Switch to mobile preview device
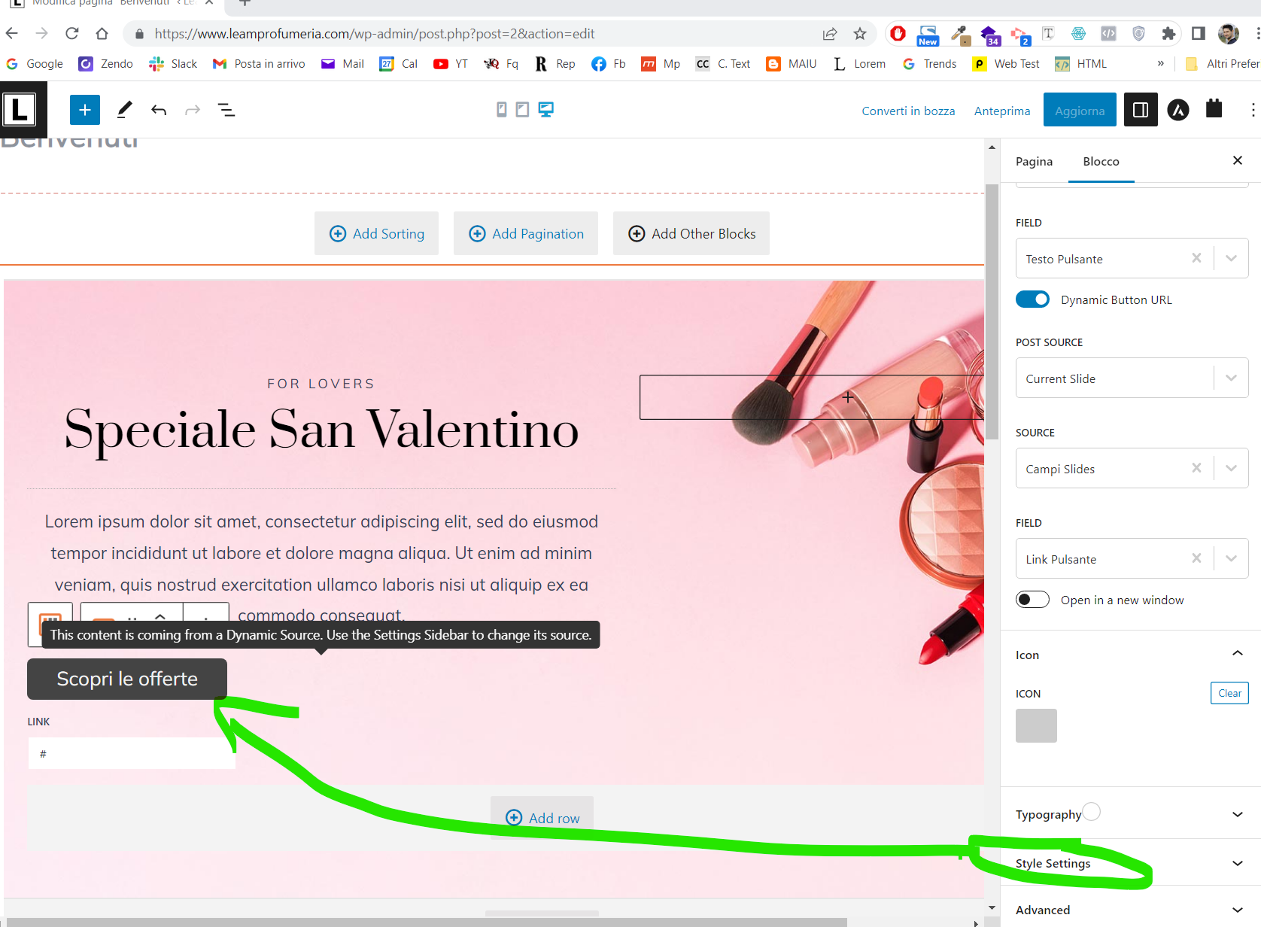1261x927 pixels. pos(501,110)
